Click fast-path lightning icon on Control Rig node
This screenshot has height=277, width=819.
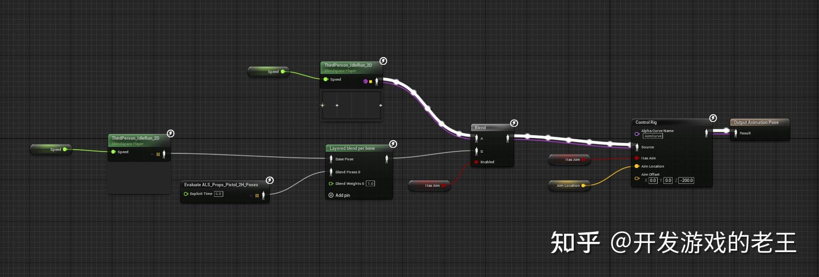coord(713,118)
